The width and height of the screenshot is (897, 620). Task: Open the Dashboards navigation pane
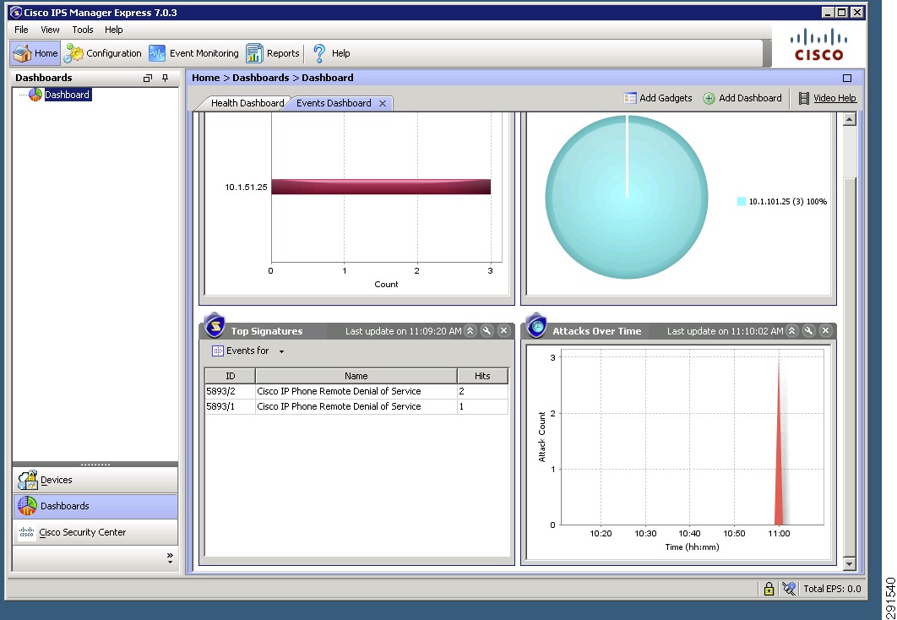[x=95, y=506]
